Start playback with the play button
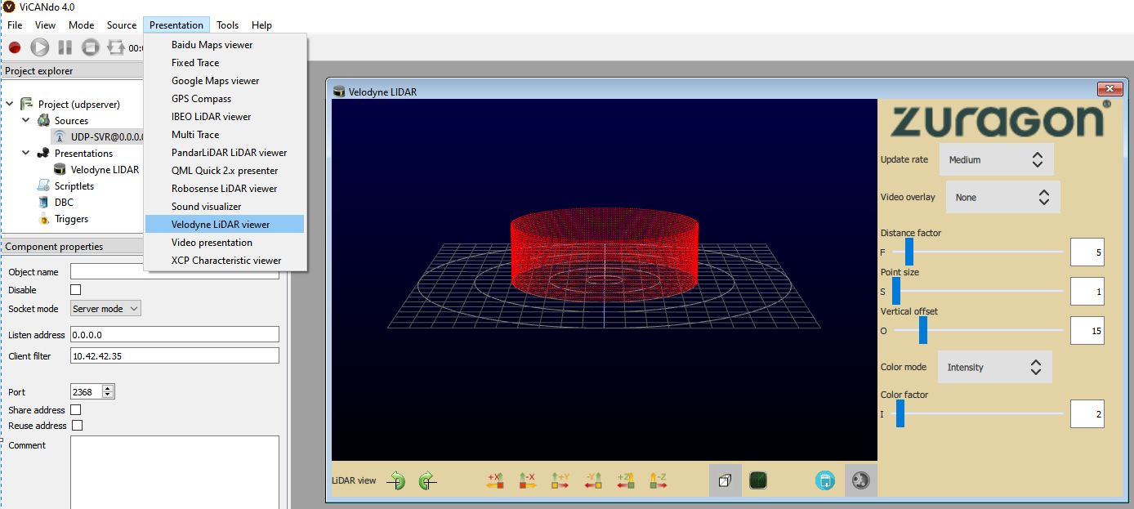This screenshot has height=509, width=1134. tap(40, 48)
